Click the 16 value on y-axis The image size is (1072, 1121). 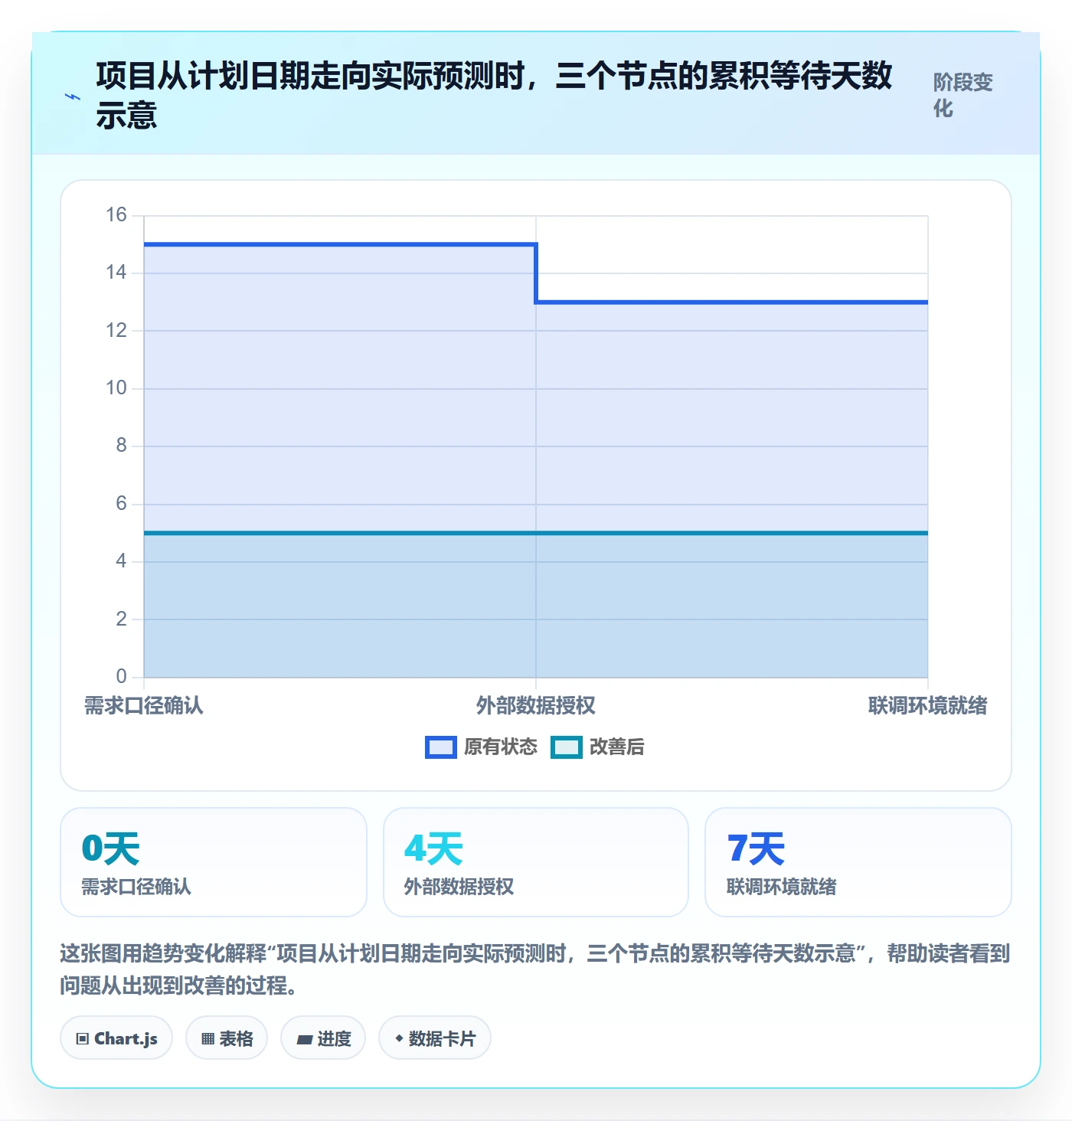tap(116, 214)
